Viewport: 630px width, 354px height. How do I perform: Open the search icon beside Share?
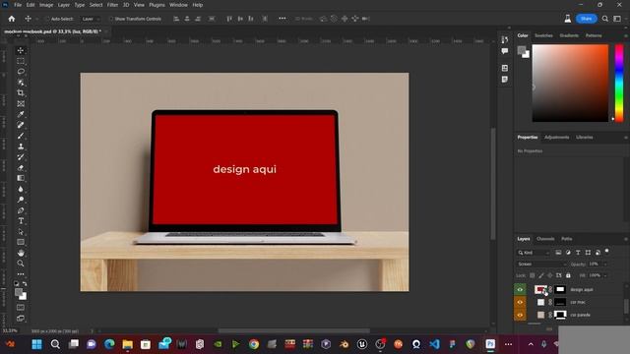click(605, 19)
